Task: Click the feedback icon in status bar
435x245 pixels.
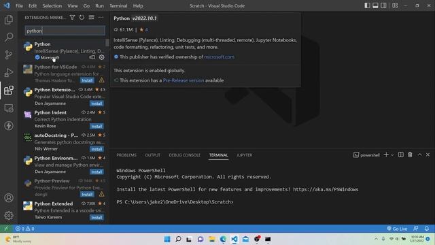Action: click(x=415, y=229)
